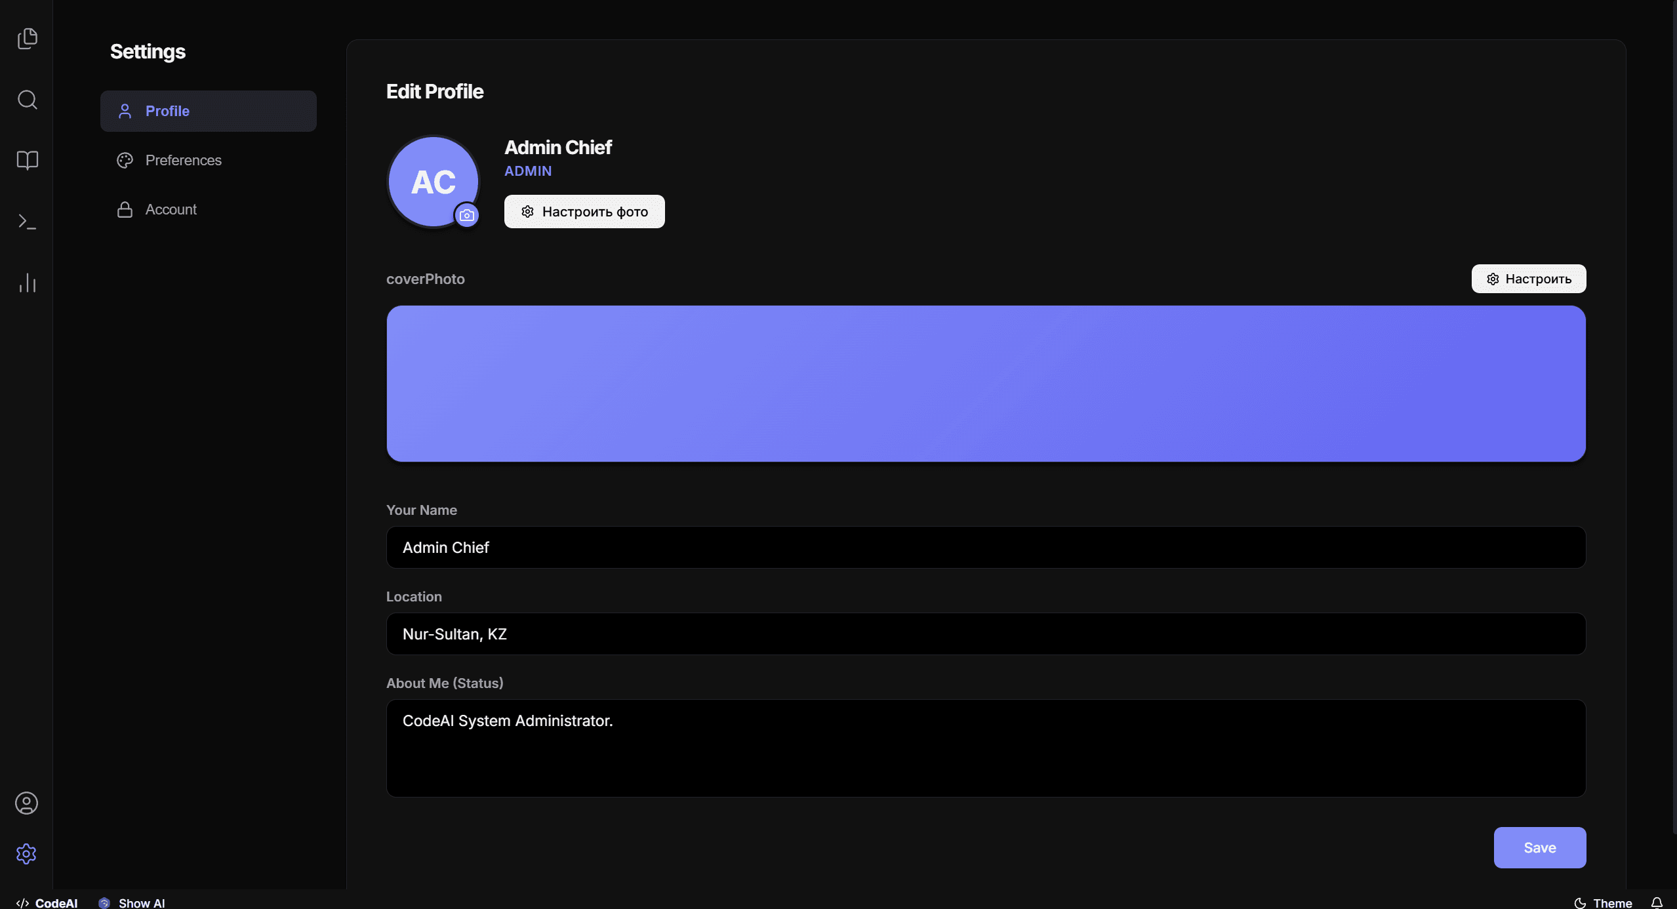Screen dimensions: 1677x909
Task: Open the search icon in the sidebar
Action: pyautogui.click(x=27, y=100)
